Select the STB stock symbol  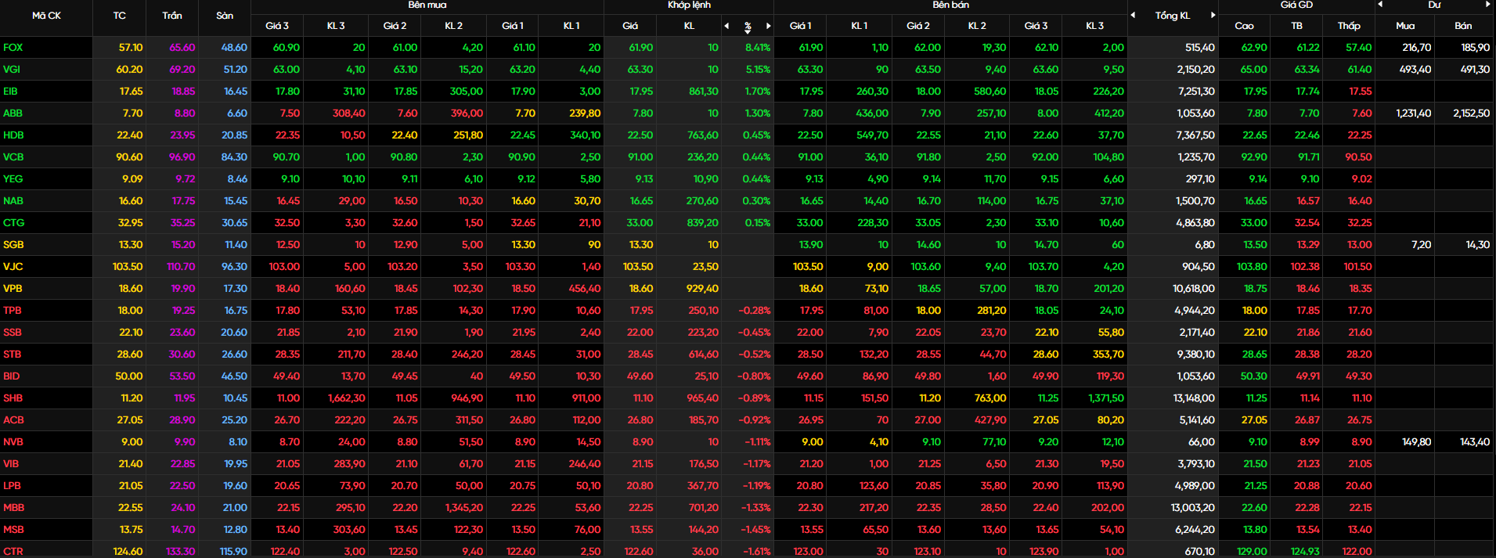pyautogui.click(x=13, y=355)
